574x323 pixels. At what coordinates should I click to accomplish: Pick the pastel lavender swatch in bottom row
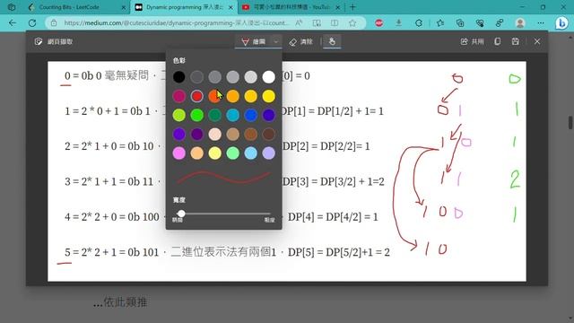(x=269, y=153)
